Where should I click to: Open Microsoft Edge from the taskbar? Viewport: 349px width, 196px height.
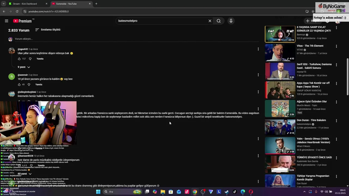(243, 192)
